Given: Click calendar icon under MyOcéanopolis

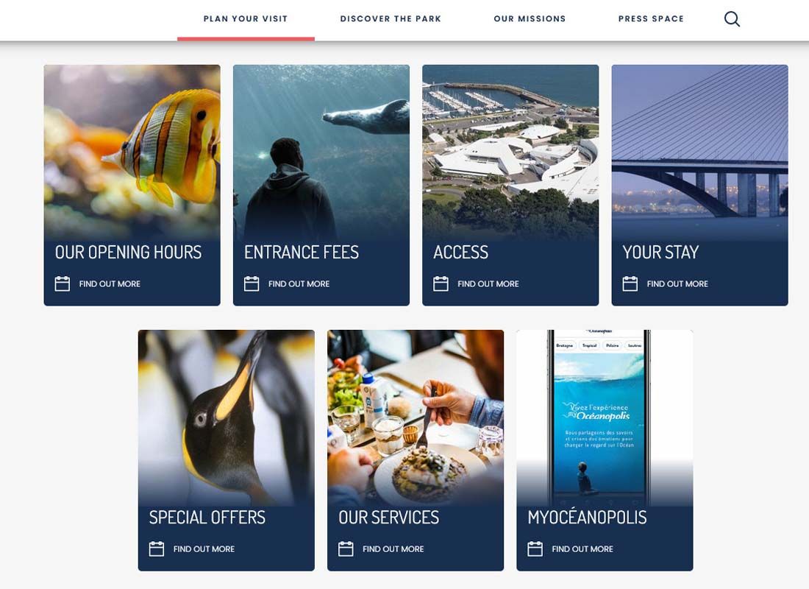Looking at the screenshot, I should [535, 549].
